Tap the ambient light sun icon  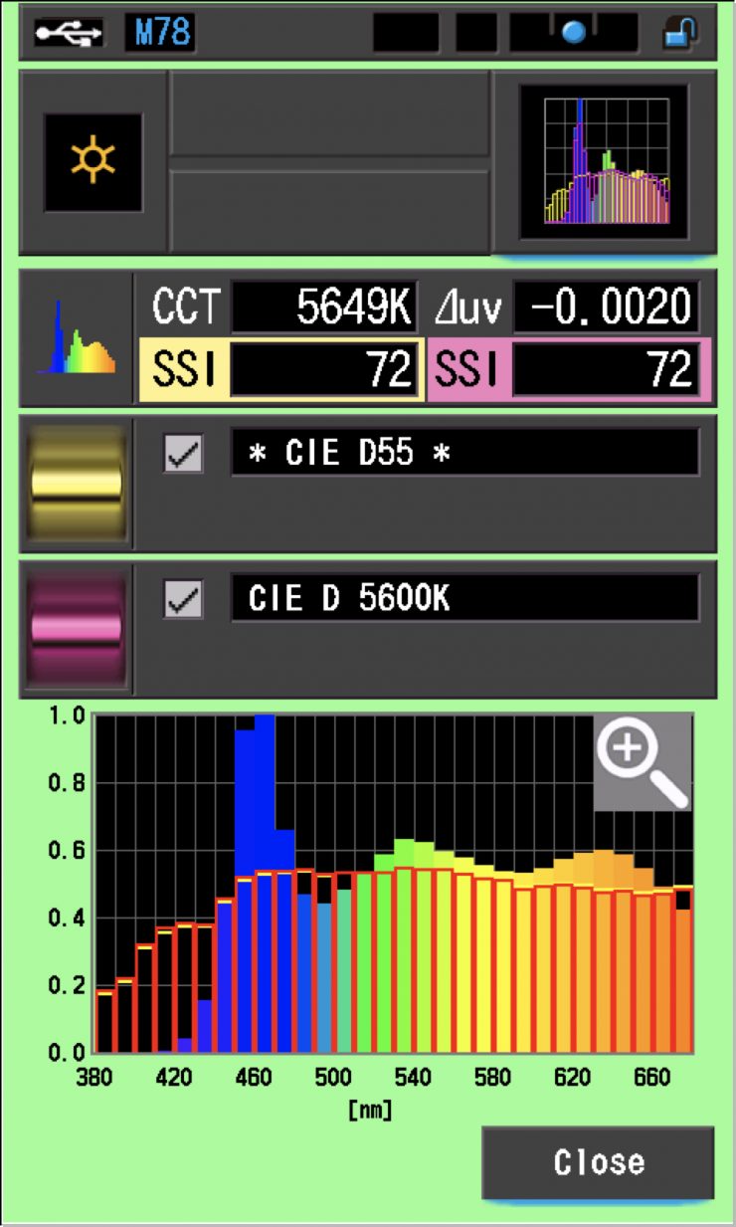tap(92, 161)
